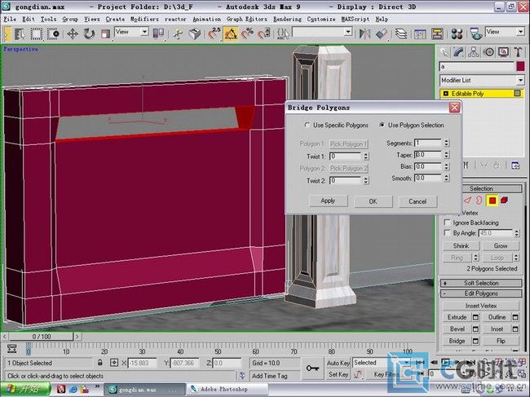Toggle the Percent Snap button
The image size is (530, 397).
(x=247, y=33)
